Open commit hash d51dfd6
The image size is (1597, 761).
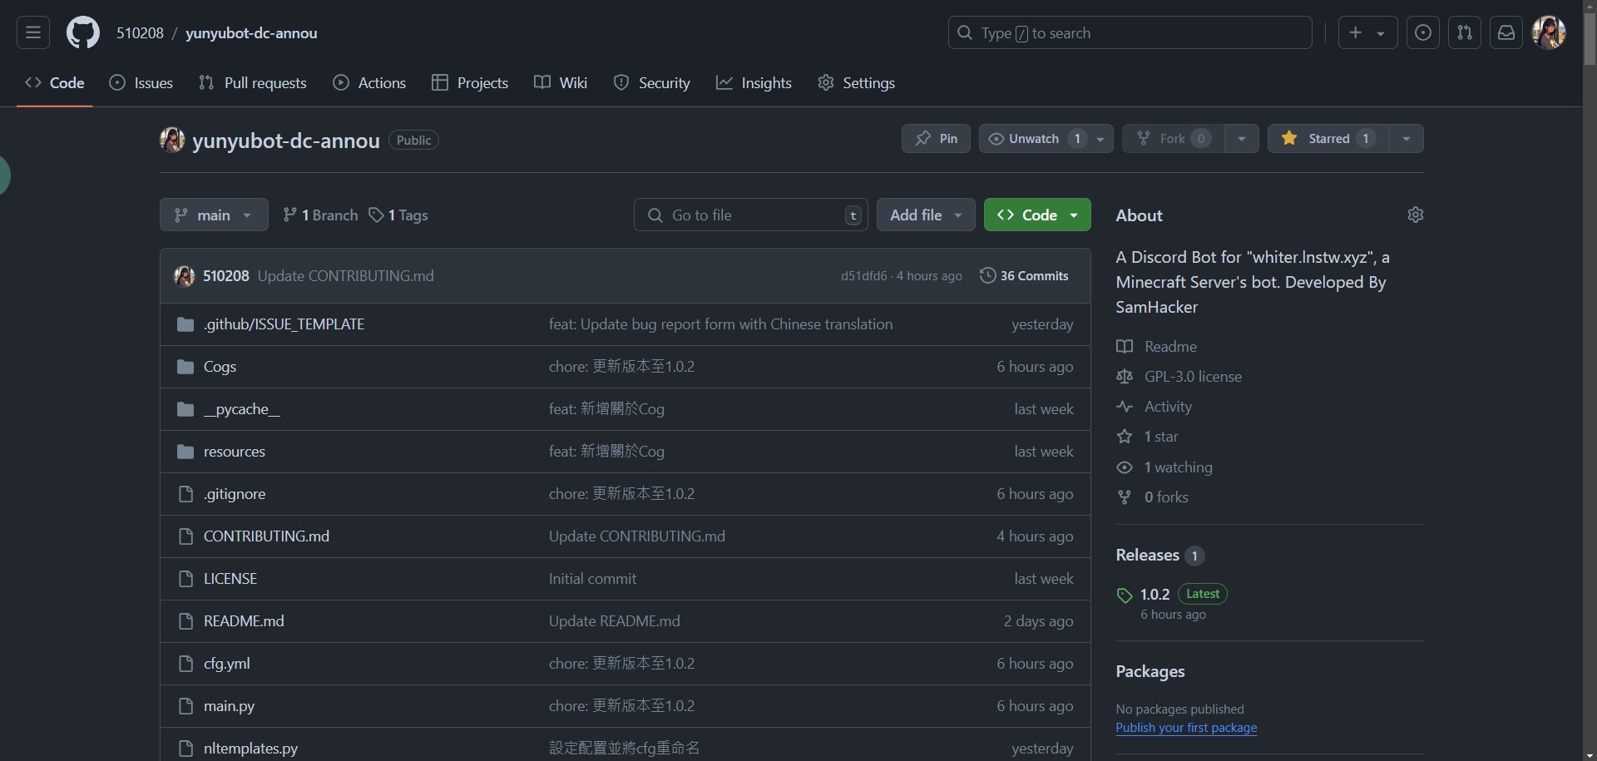863,276
